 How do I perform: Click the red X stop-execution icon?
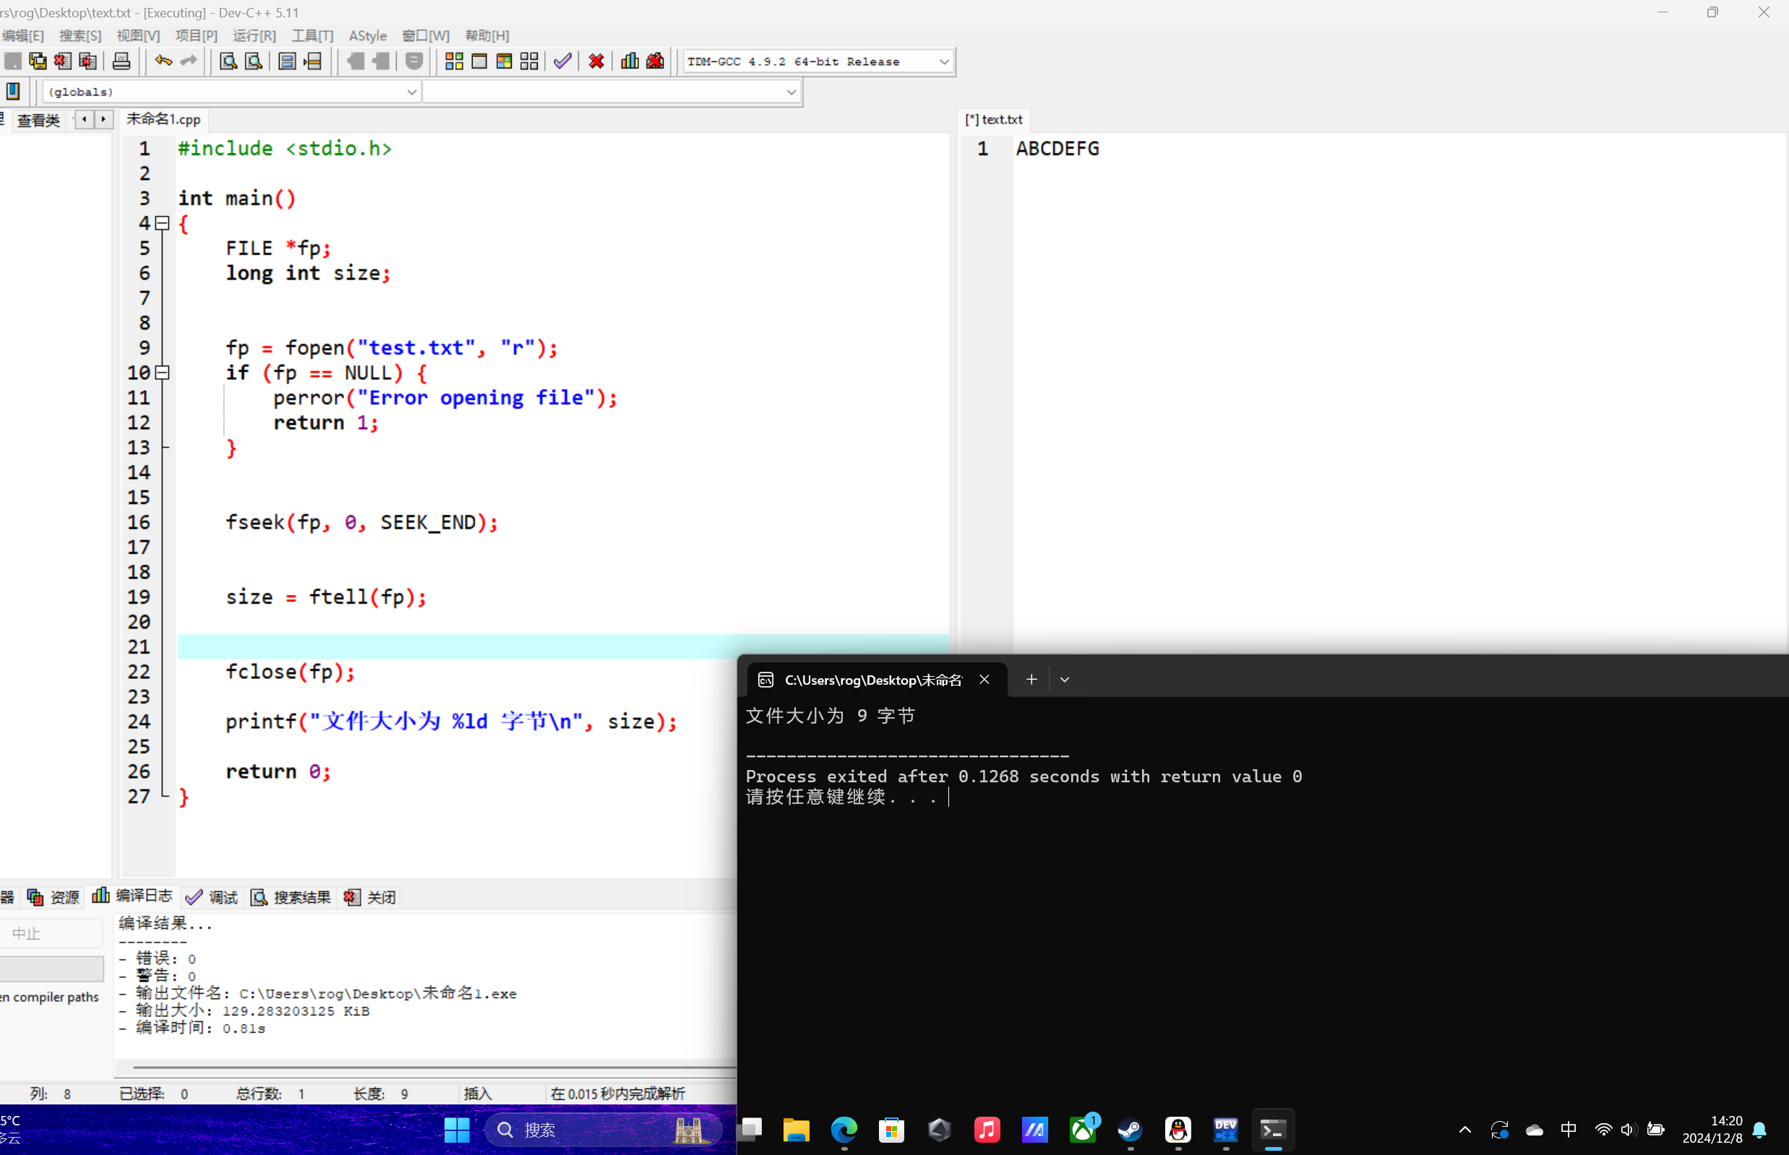(596, 61)
